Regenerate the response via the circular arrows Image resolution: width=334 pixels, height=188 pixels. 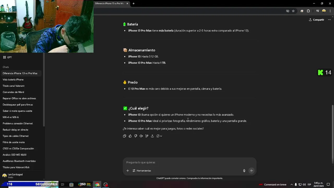coord(159,136)
